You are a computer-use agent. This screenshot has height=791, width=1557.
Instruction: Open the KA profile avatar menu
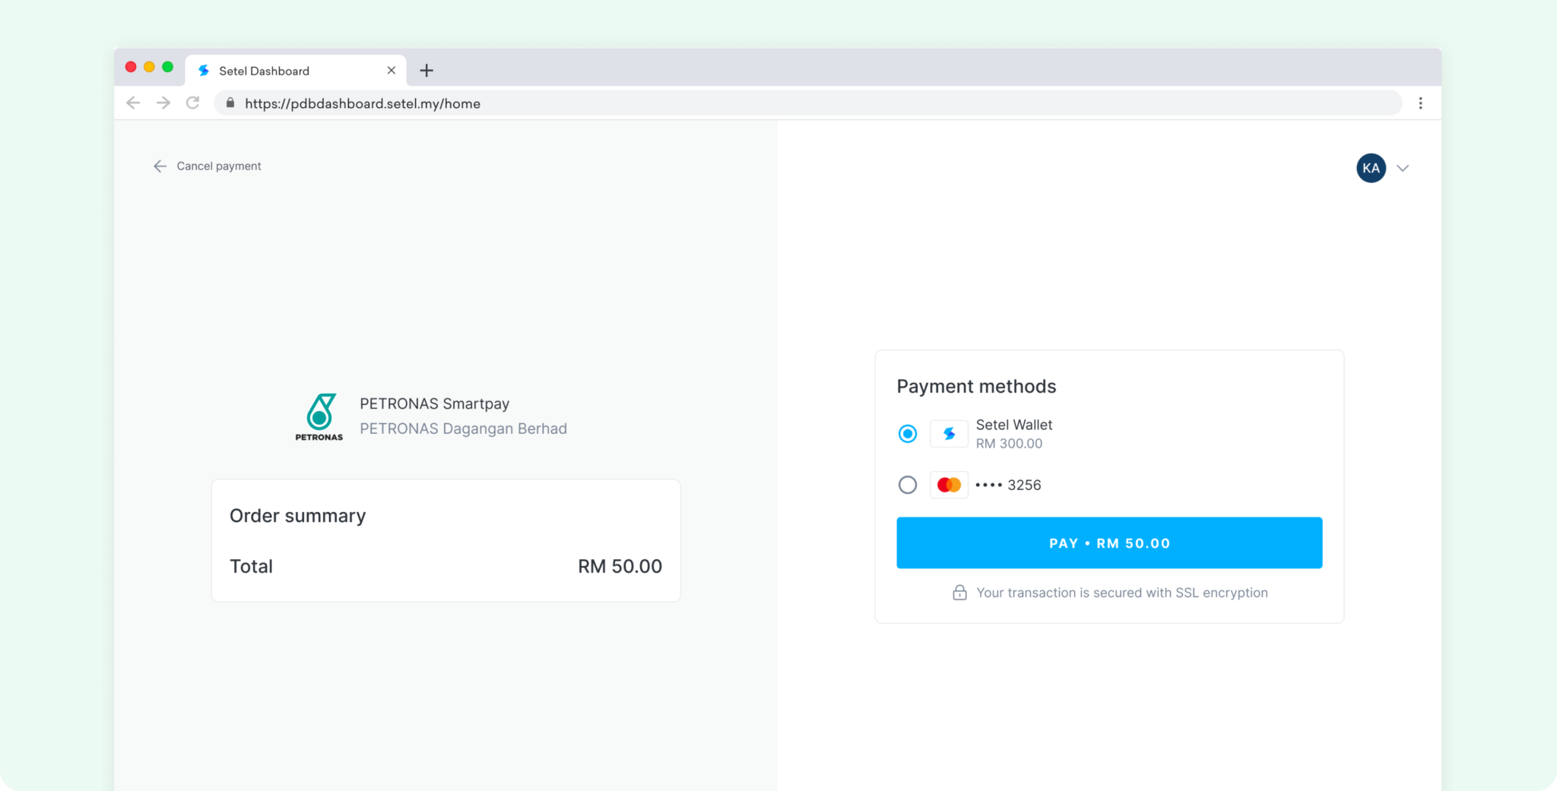(1371, 168)
